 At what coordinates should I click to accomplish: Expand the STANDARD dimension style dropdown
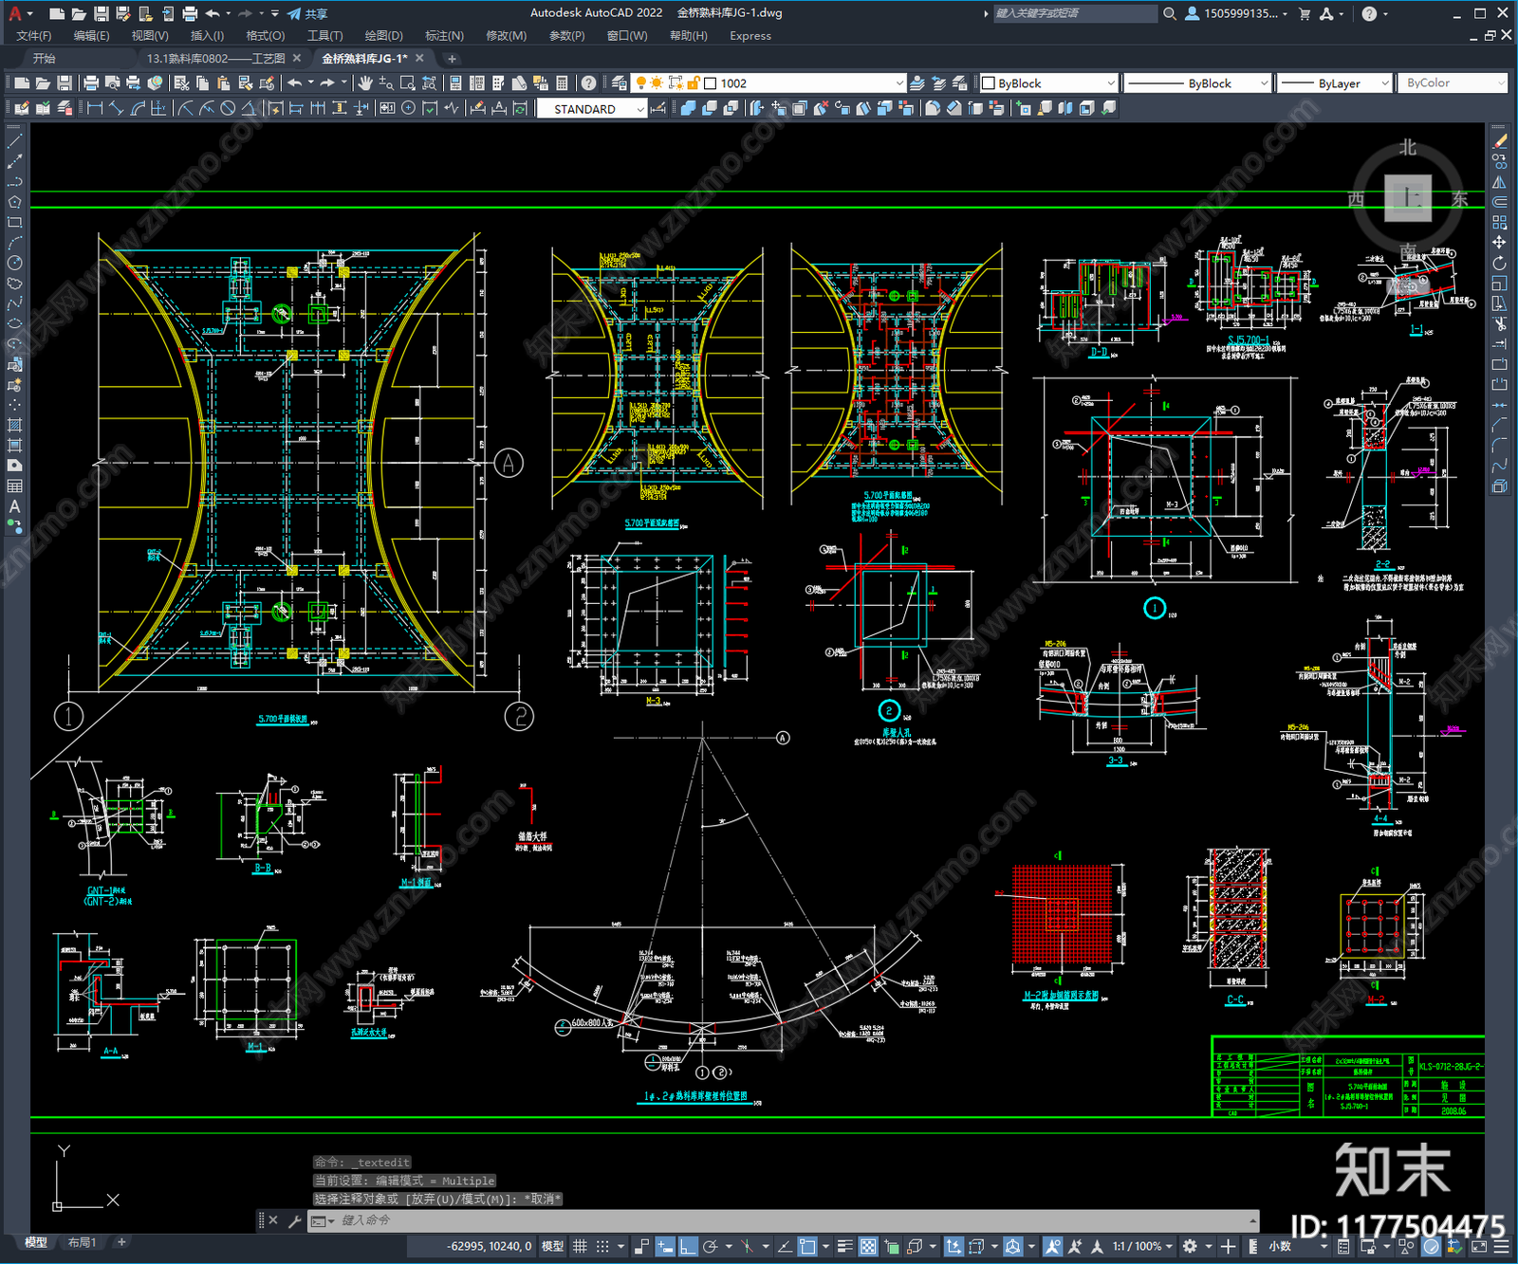coord(592,109)
